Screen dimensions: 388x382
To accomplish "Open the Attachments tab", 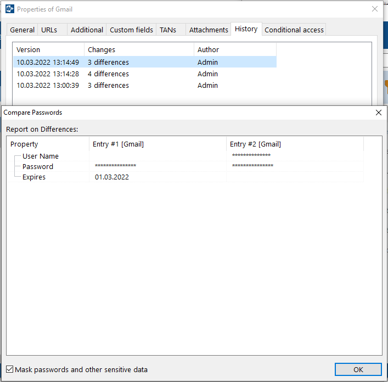I will tap(209, 30).
